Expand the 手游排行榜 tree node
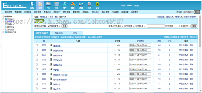 3,32
